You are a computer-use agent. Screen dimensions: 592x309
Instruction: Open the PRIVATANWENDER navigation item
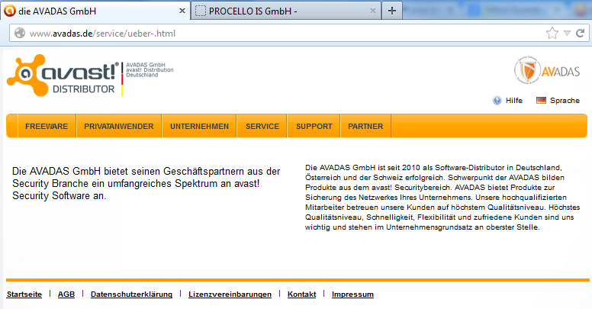click(x=119, y=127)
